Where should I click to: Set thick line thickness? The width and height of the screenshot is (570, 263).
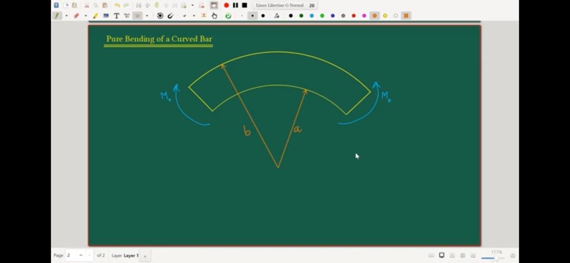click(x=263, y=16)
